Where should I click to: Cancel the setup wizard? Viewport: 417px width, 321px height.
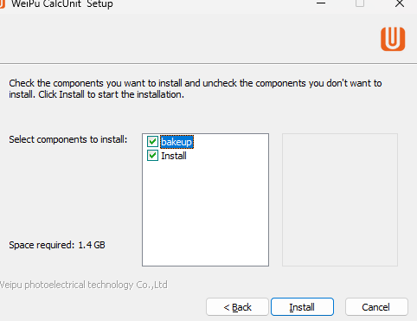[376, 307]
